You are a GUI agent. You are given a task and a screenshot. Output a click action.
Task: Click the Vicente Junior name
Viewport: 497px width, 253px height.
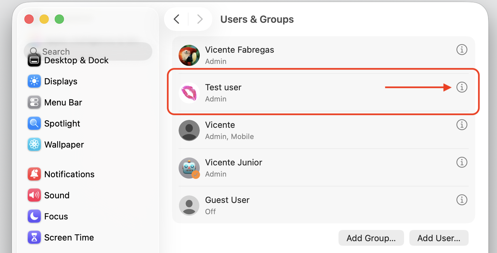pyautogui.click(x=234, y=162)
